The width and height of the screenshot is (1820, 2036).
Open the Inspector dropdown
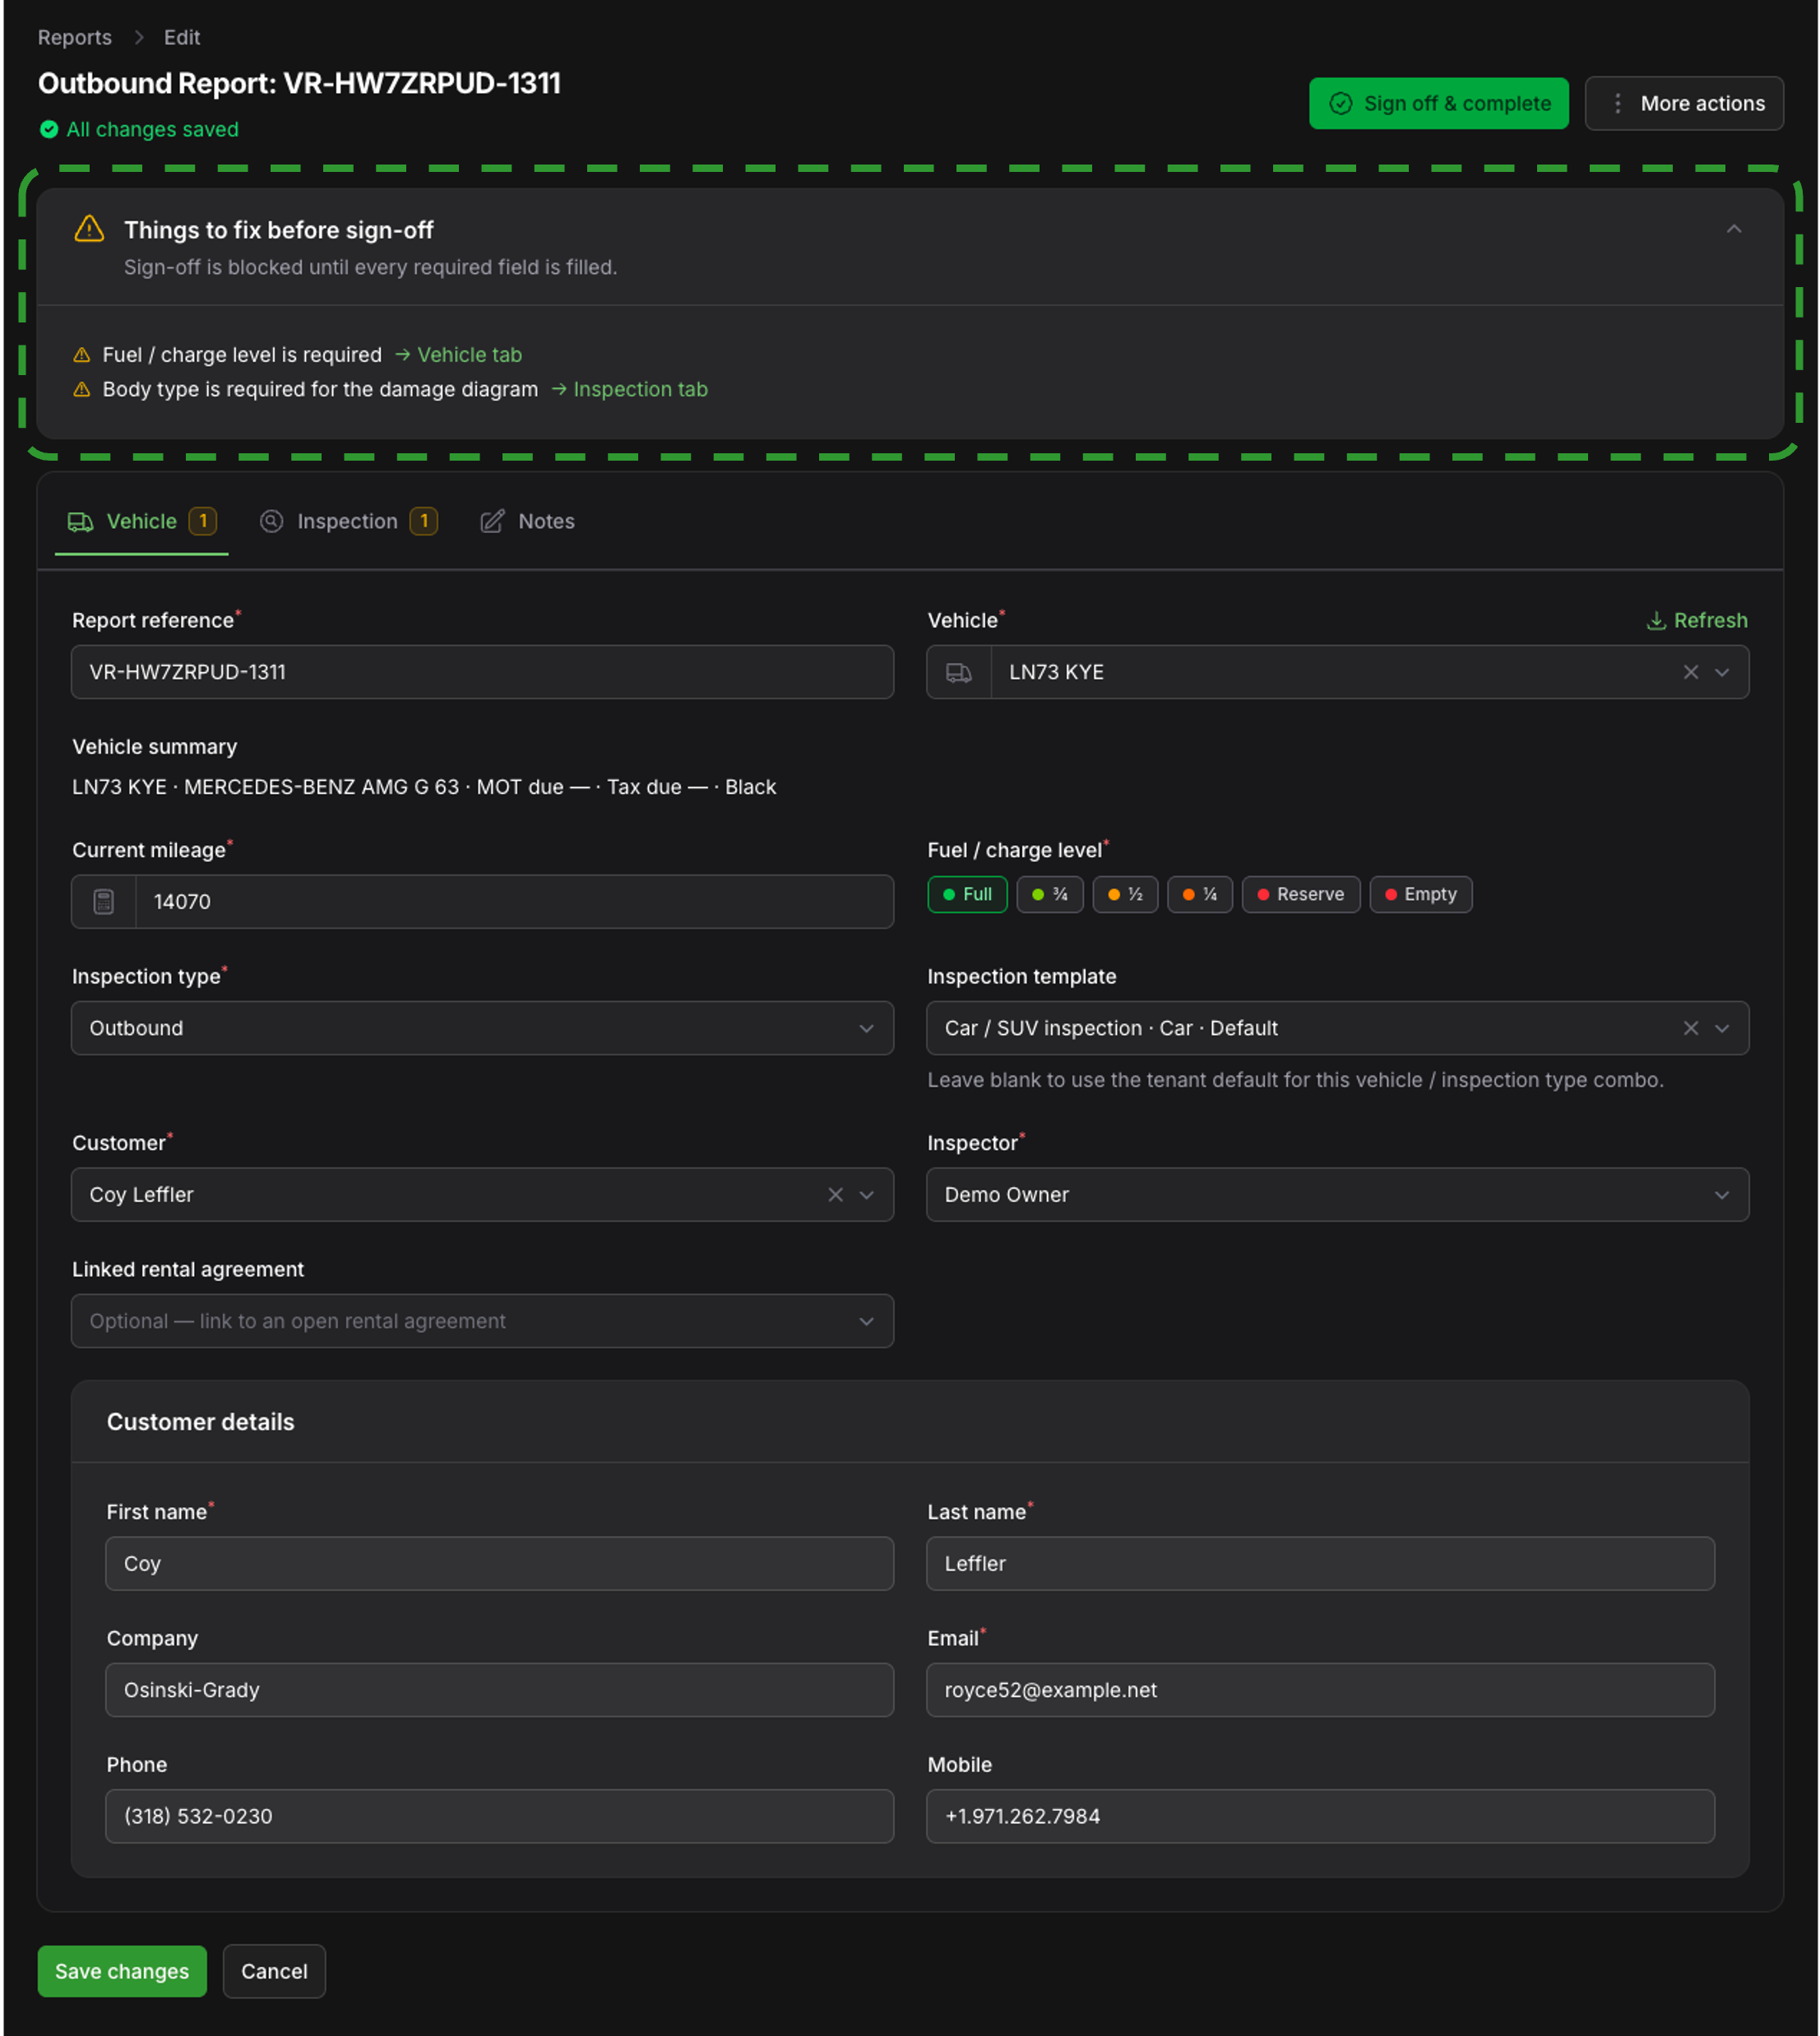(1337, 1194)
